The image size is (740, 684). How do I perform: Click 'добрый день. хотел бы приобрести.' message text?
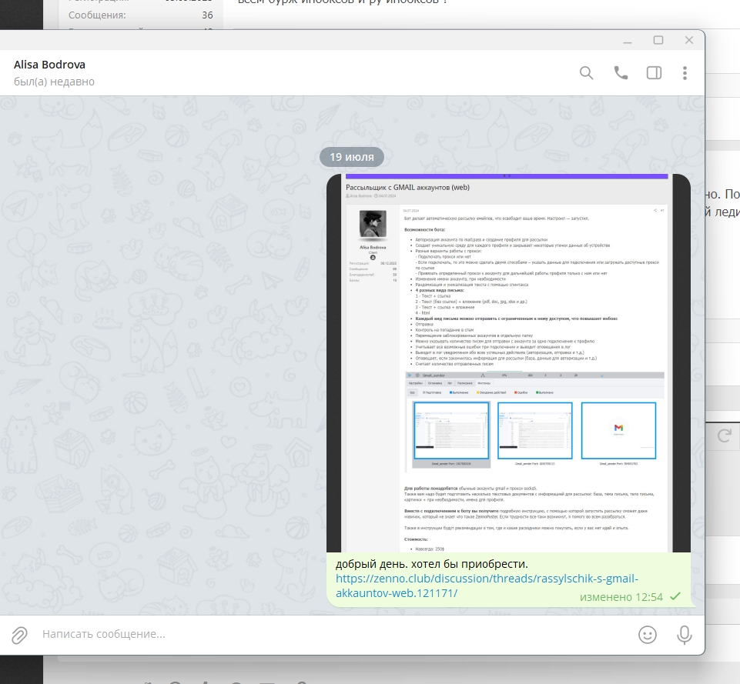(432, 564)
